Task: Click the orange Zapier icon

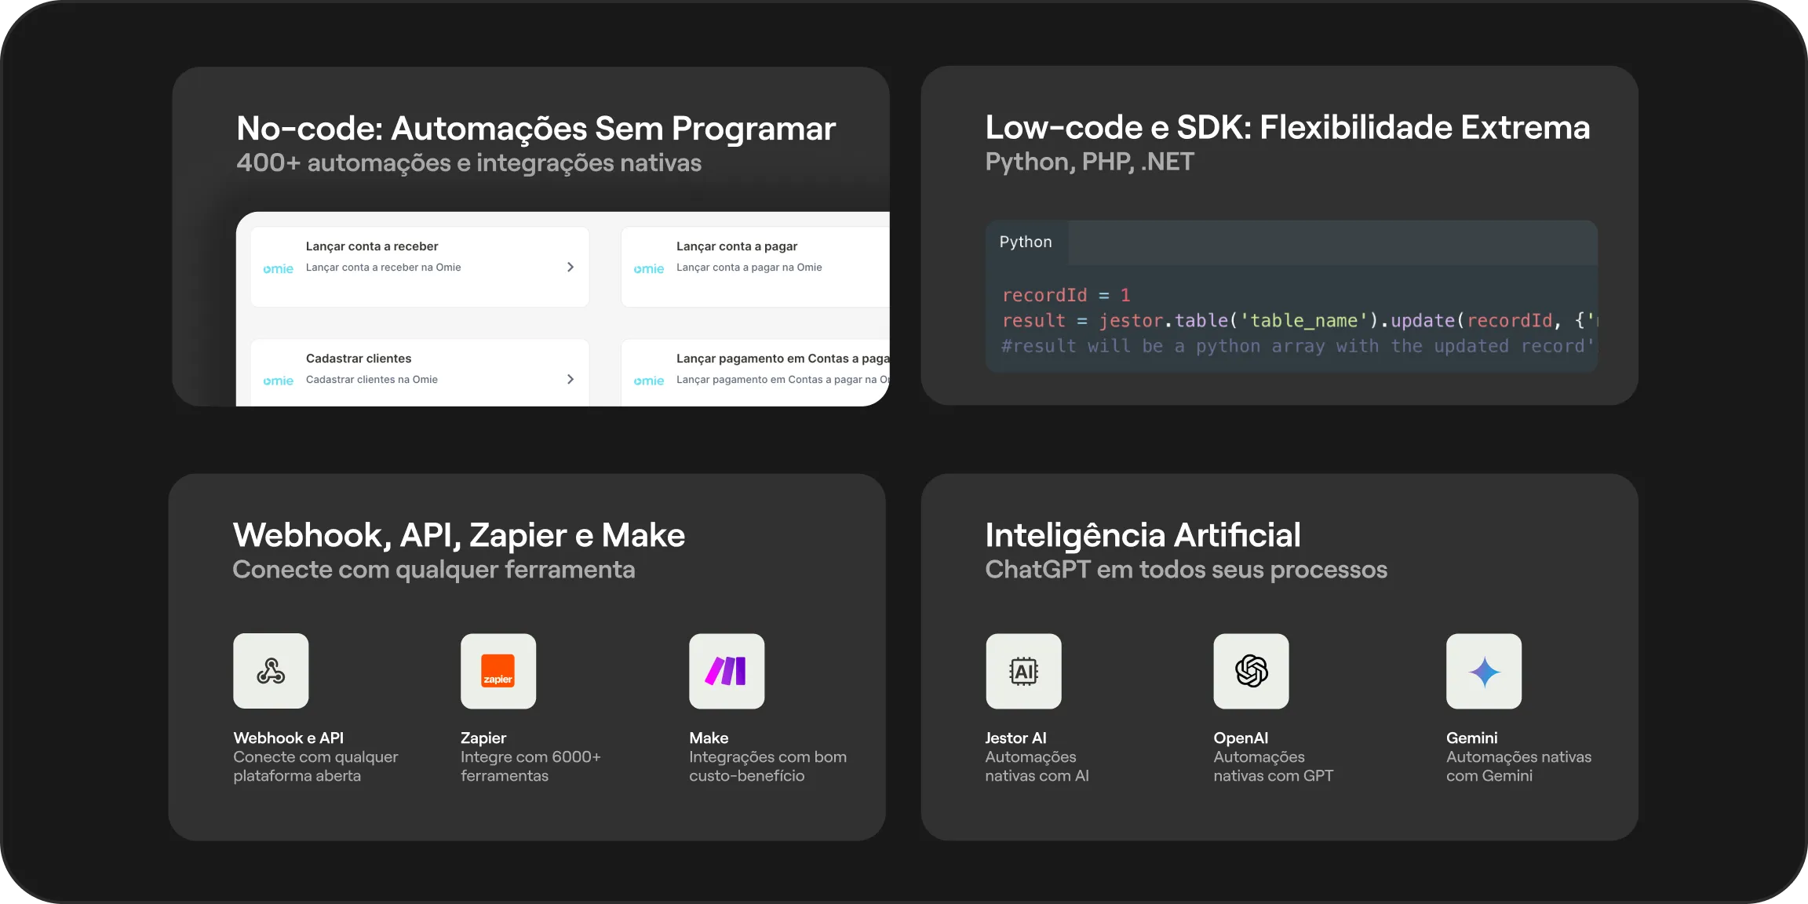Action: coord(498,671)
